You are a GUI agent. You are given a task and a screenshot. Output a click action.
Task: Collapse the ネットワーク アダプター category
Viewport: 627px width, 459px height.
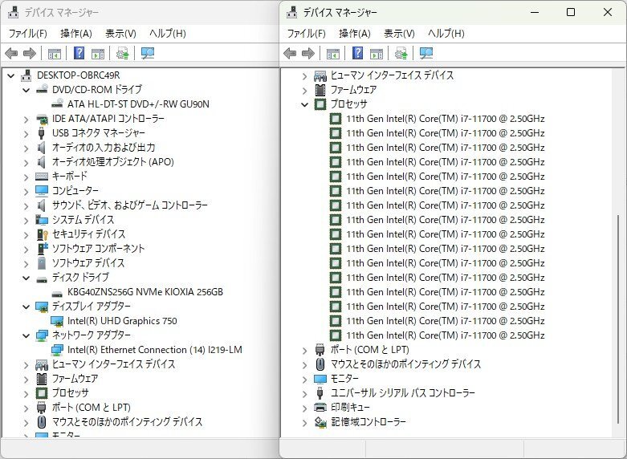[x=26, y=335]
